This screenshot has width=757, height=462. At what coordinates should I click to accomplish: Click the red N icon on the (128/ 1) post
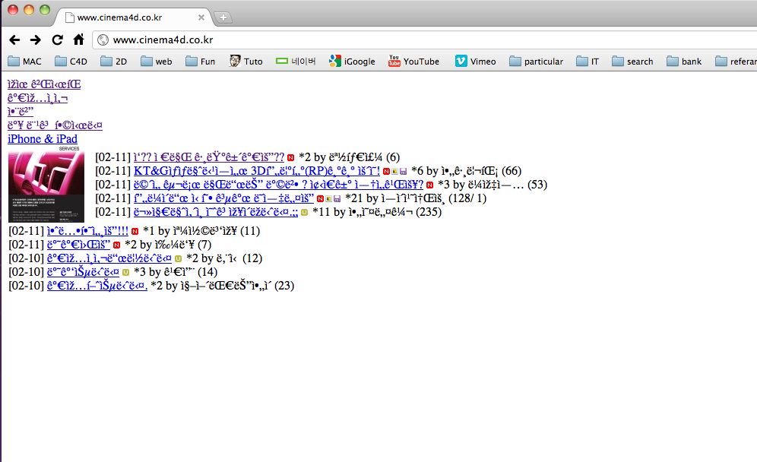[x=320, y=198]
